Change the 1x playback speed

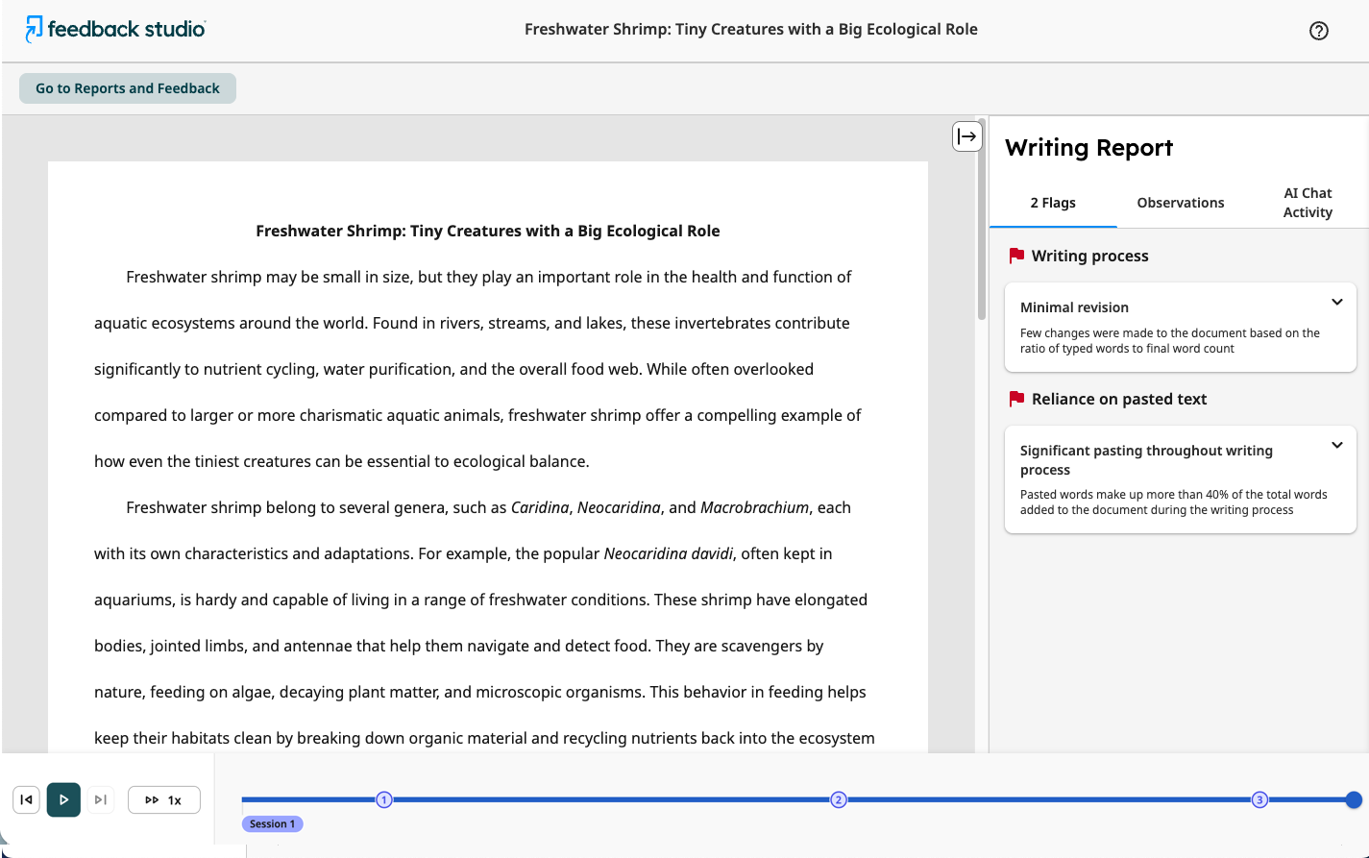(164, 799)
